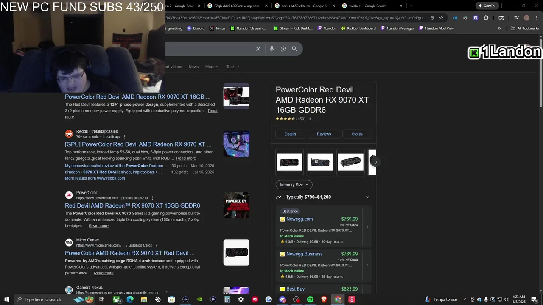
Task: Open the Discord bookmark
Action: pyautogui.click(x=196, y=28)
